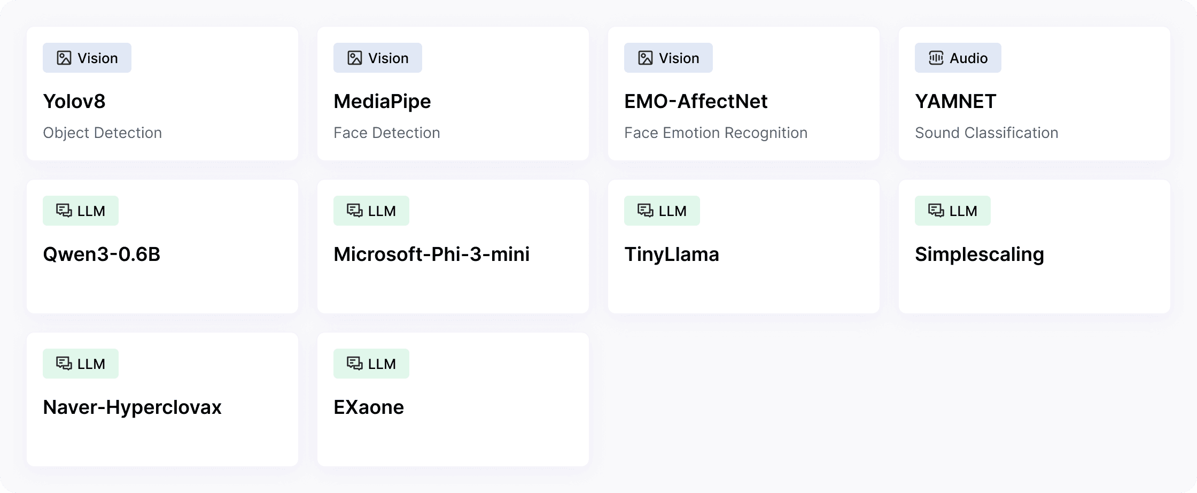Click the Vision image icon on MediaPipe card
The height and width of the screenshot is (493, 1197).
[355, 58]
